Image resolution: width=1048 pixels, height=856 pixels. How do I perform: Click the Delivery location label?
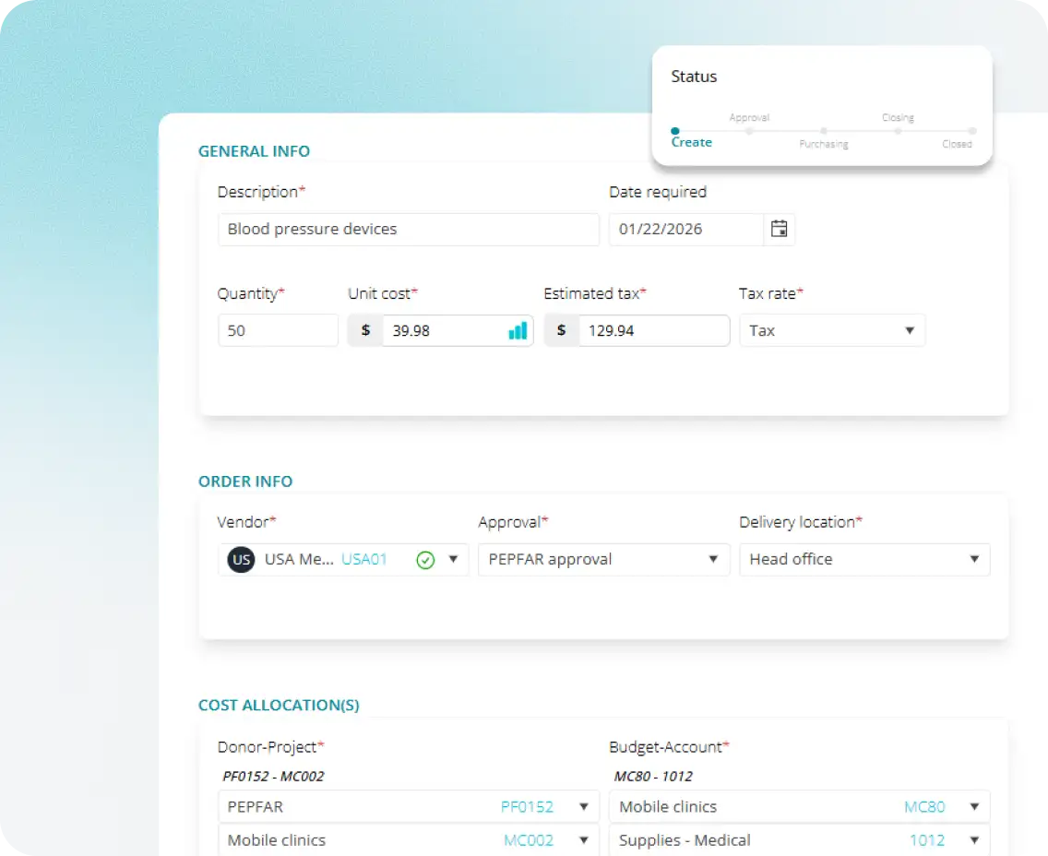[x=801, y=523]
